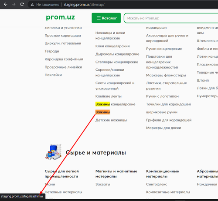Open Штамп link
This screenshot has height=201, width=218.
203,80
